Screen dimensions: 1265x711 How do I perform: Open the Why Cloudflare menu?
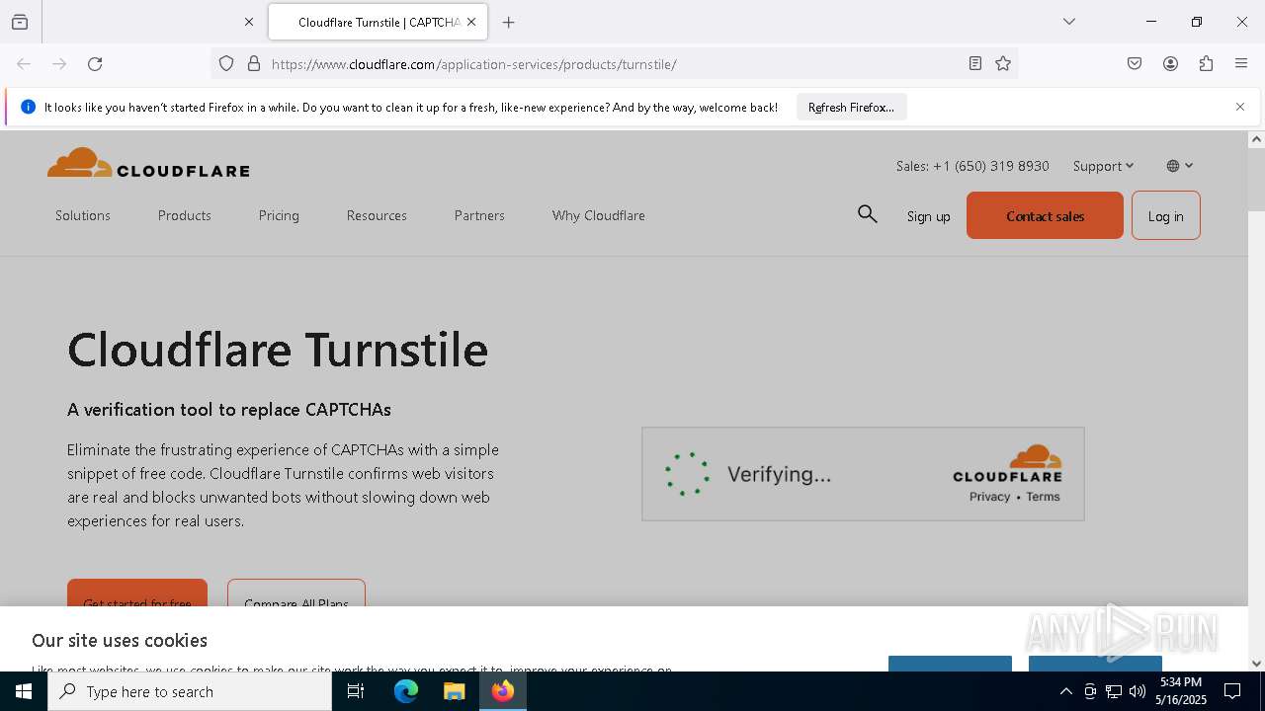[599, 215]
